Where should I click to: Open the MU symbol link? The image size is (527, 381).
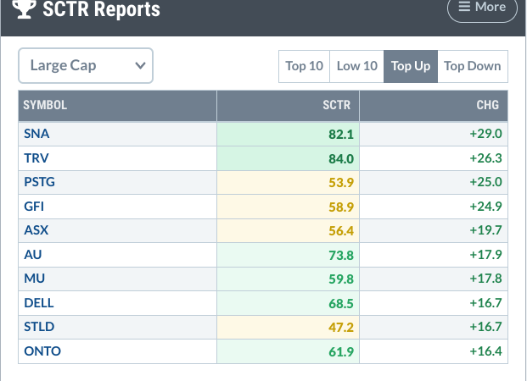point(34,279)
